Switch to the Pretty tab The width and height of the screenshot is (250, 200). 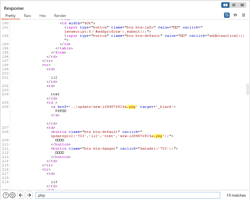click(x=11, y=16)
